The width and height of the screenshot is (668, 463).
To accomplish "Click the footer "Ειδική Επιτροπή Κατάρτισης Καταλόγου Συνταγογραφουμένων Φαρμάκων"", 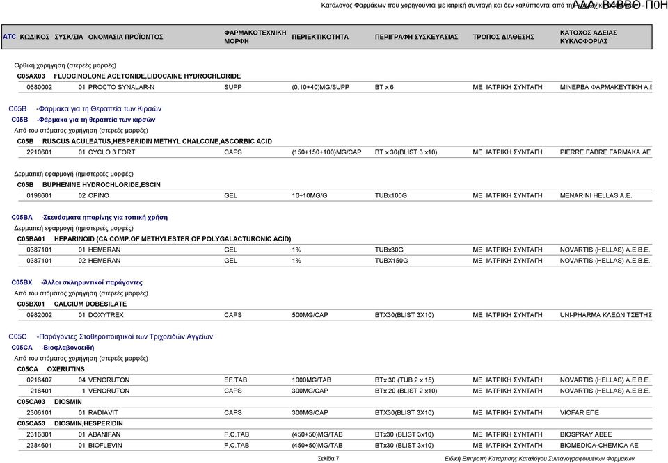I will [x=539, y=459].
